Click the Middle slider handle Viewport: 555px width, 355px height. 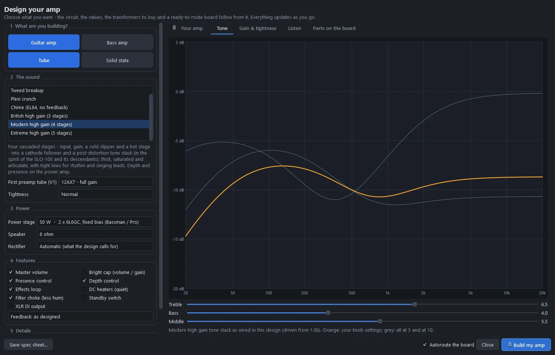[380, 321]
